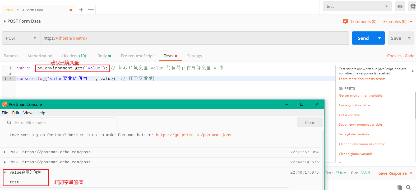Open the Cookies link
The image size is (416, 190).
394,56
